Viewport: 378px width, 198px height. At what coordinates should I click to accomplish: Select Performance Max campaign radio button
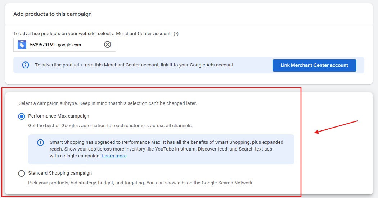22,116
